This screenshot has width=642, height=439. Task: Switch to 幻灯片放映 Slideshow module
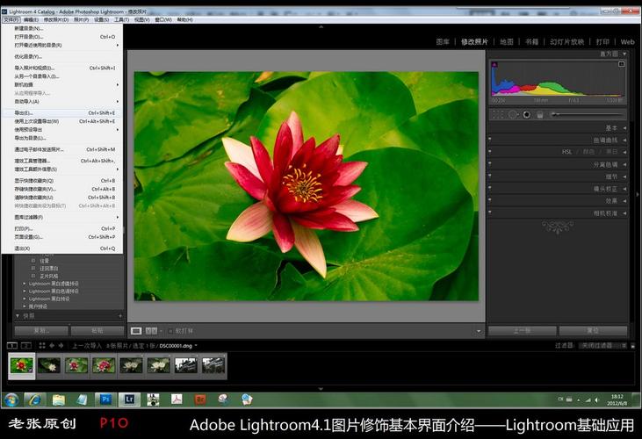pos(567,42)
